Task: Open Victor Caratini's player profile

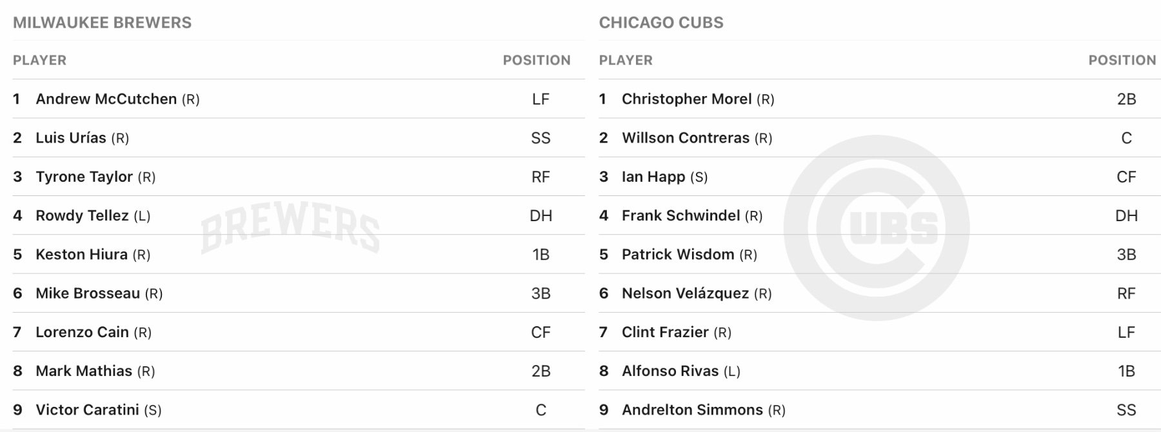Action: 87,410
